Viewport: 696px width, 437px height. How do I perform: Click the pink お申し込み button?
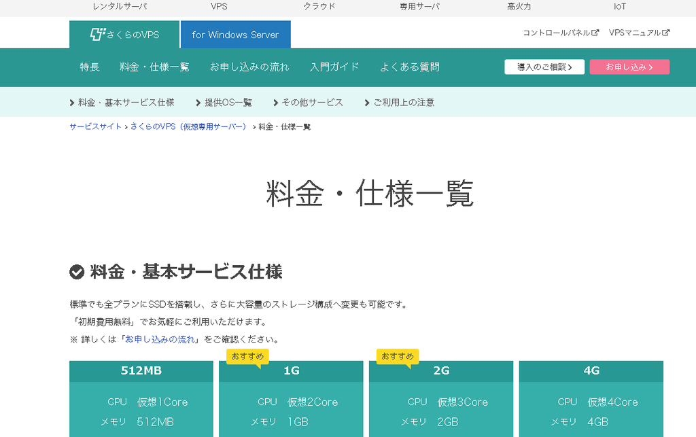[629, 67]
